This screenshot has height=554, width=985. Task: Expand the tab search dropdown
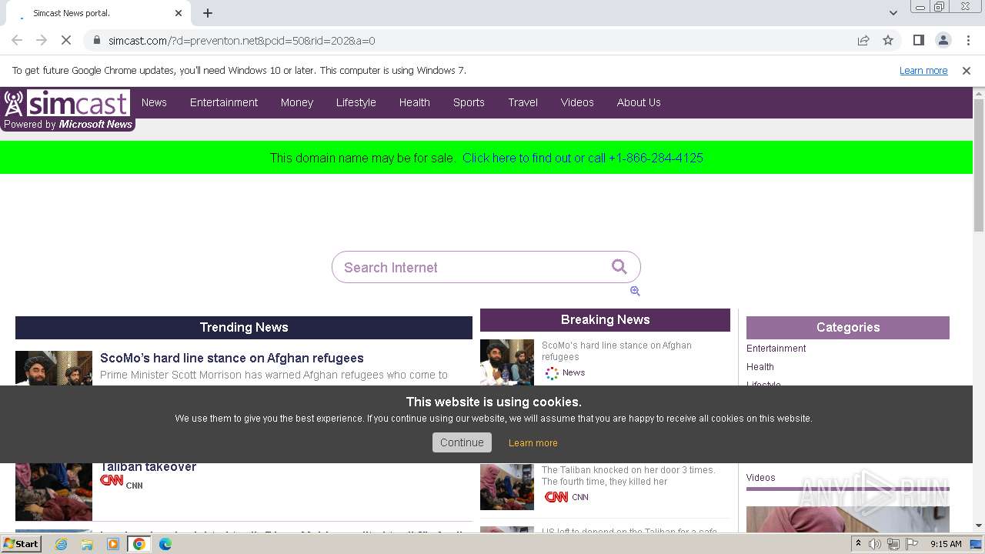pos(893,13)
